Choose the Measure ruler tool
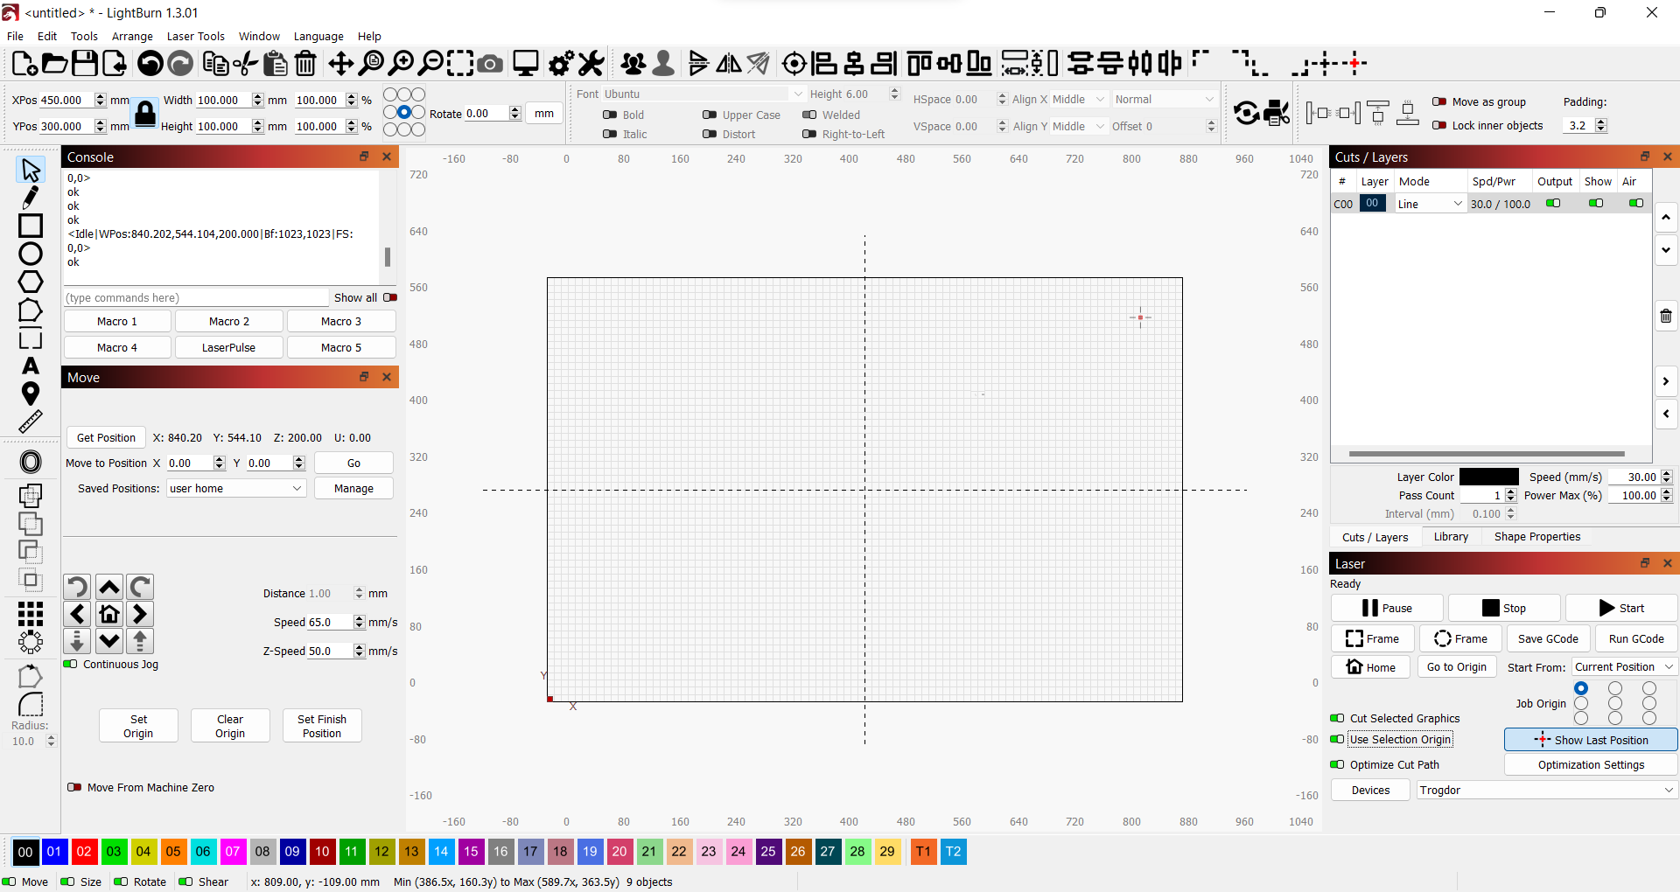 (31, 422)
